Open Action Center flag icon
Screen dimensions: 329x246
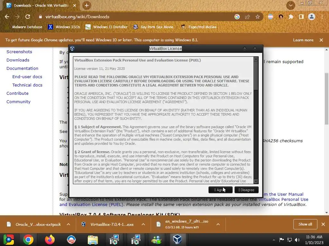click(281, 240)
